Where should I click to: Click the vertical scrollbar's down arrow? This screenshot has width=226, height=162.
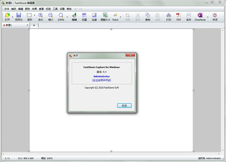click(223, 150)
